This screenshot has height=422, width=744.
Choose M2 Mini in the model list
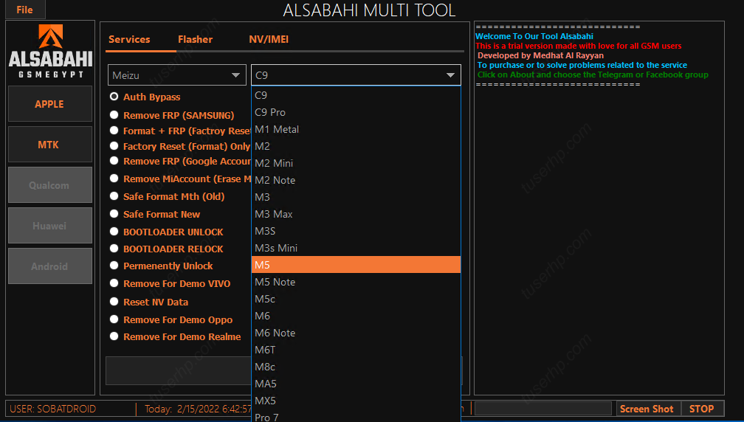(356, 163)
